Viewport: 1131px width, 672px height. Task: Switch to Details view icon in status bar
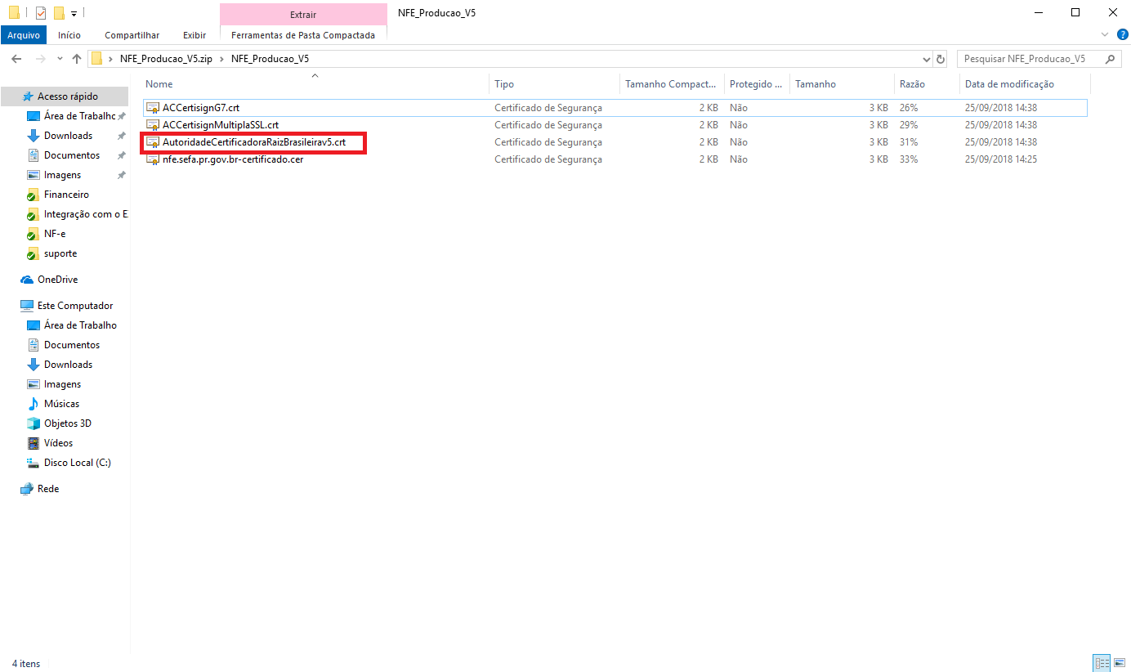1102,663
